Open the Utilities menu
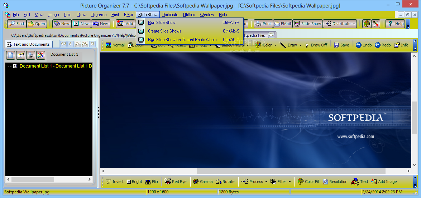The height and width of the screenshot is (198, 421). [189, 15]
